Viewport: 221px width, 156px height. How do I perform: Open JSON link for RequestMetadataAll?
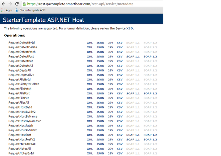click(x=100, y=144)
